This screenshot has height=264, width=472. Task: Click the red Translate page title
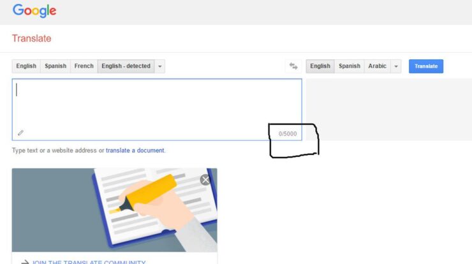(x=32, y=38)
